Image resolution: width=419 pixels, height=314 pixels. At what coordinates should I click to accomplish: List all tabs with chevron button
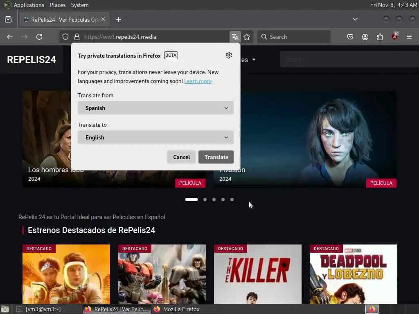[355, 19]
